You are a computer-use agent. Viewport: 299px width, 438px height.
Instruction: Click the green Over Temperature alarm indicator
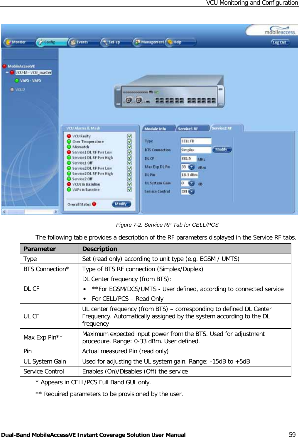coord(69,141)
